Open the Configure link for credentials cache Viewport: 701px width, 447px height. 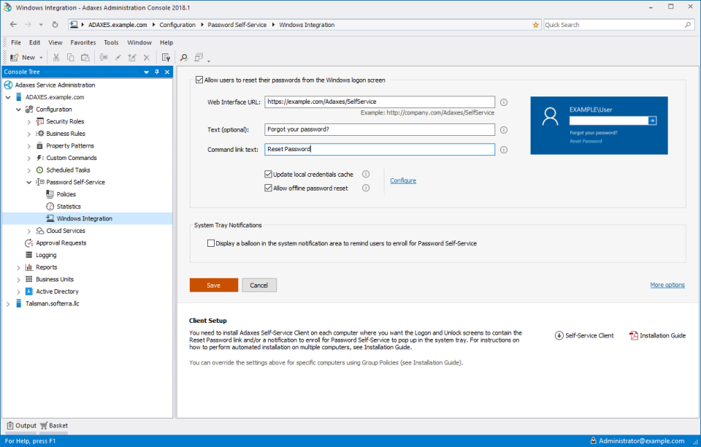pos(403,180)
